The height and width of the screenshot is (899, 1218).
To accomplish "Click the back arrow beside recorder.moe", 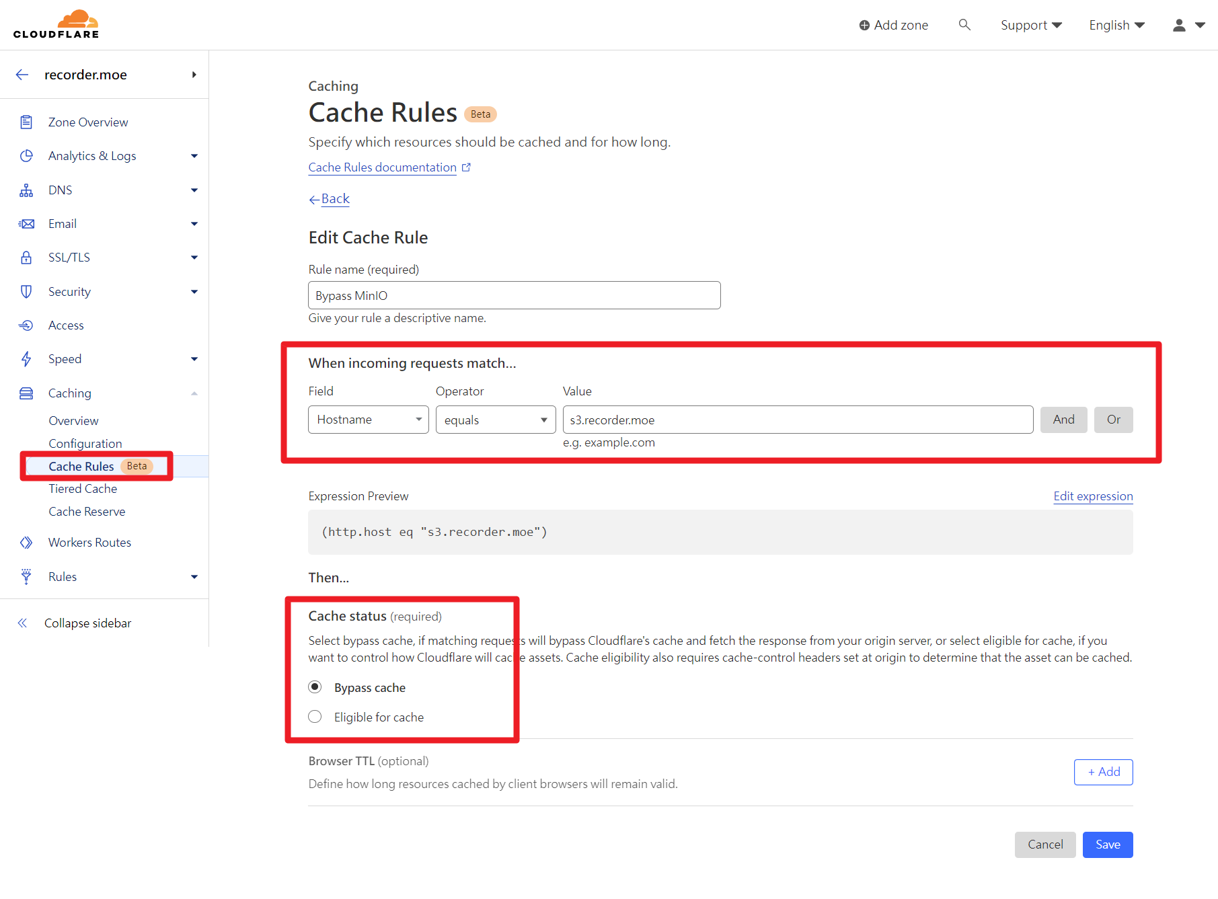I will click(22, 75).
